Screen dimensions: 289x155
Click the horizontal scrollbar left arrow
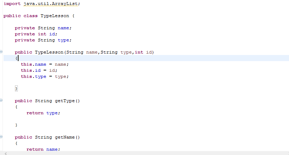click(x=6, y=154)
